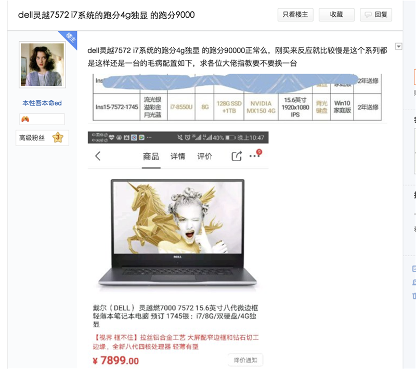Click the 楼主 corner ribbon badge
Image resolution: width=416 pixels, height=369 pixels.
point(70,38)
